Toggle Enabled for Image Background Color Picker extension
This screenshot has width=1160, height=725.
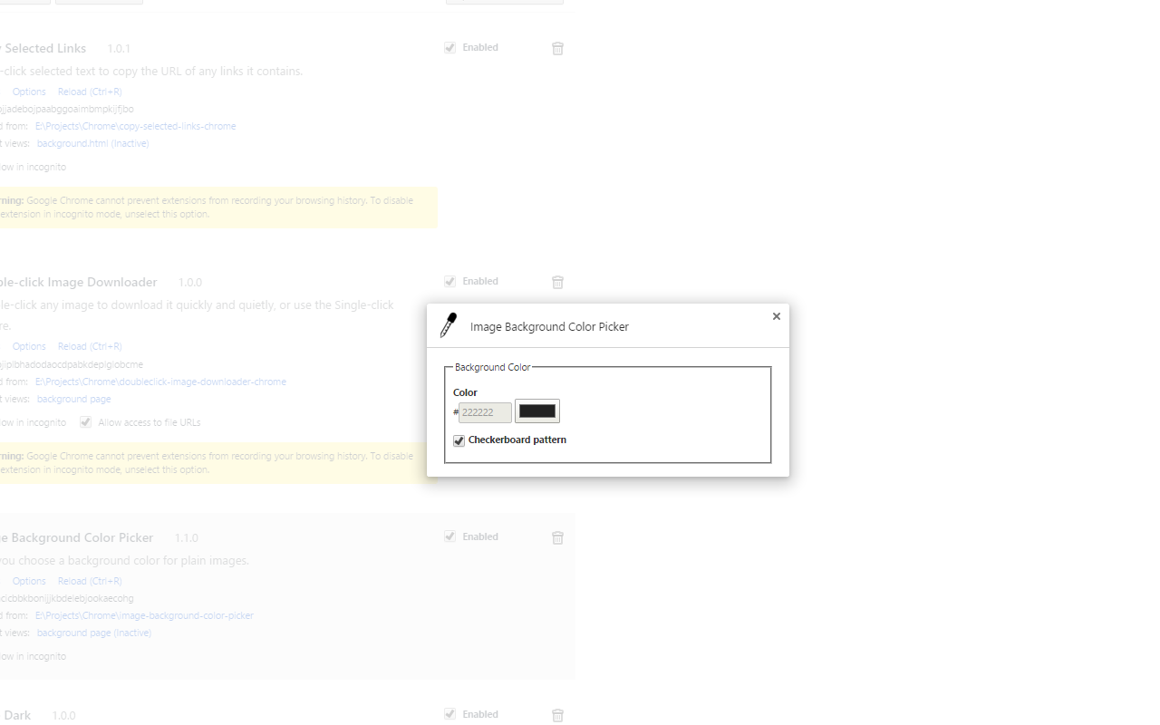[x=449, y=536]
